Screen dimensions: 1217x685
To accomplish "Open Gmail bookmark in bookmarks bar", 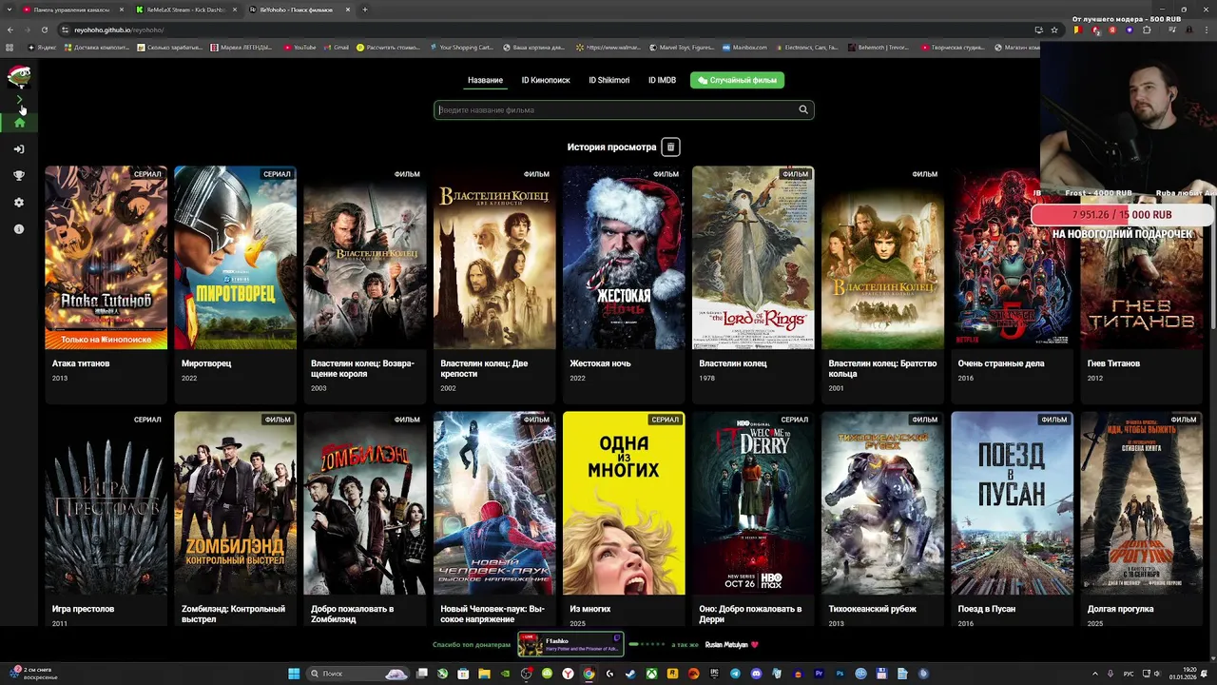I will click(337, 47).
